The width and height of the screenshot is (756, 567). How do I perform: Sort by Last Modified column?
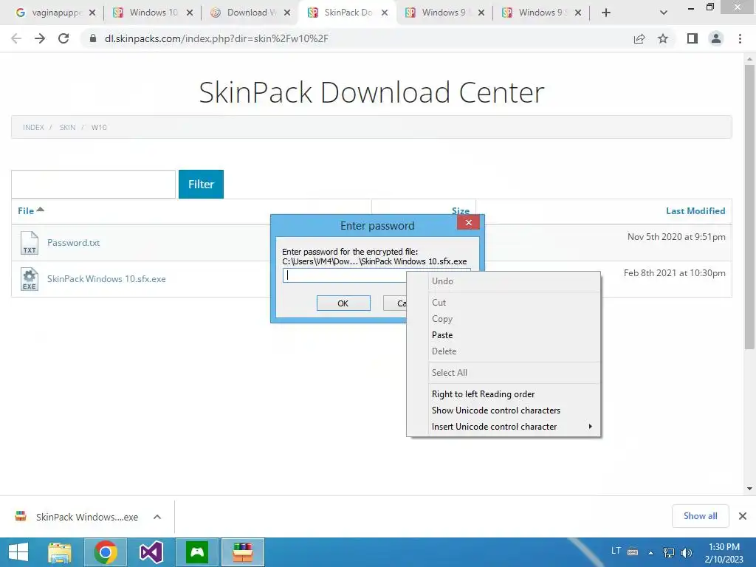coord(695,210)
